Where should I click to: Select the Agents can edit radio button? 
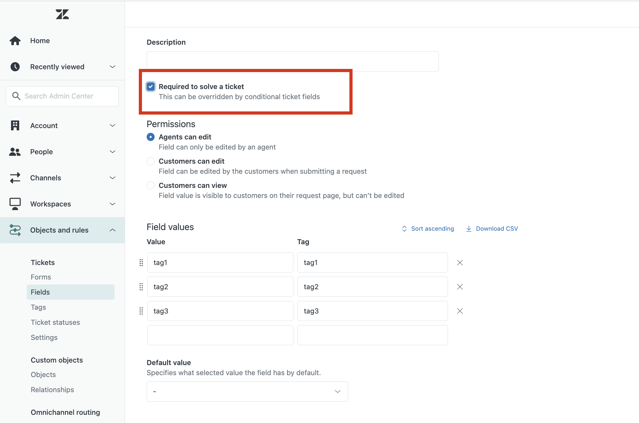(150, 137)
